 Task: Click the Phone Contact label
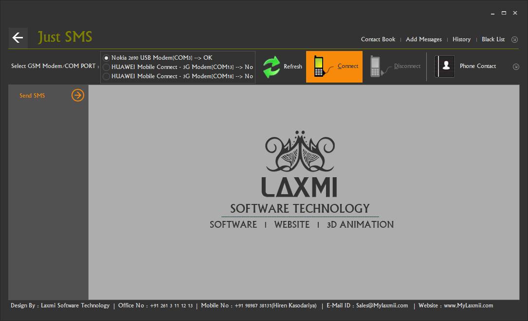pos(478,66)
